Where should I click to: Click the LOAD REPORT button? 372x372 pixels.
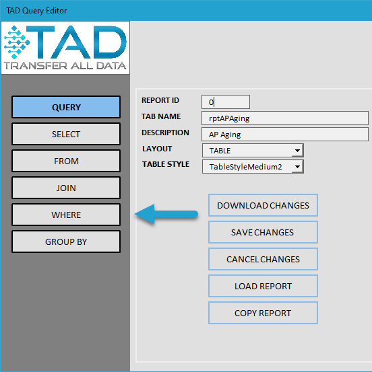coord(263,286)
